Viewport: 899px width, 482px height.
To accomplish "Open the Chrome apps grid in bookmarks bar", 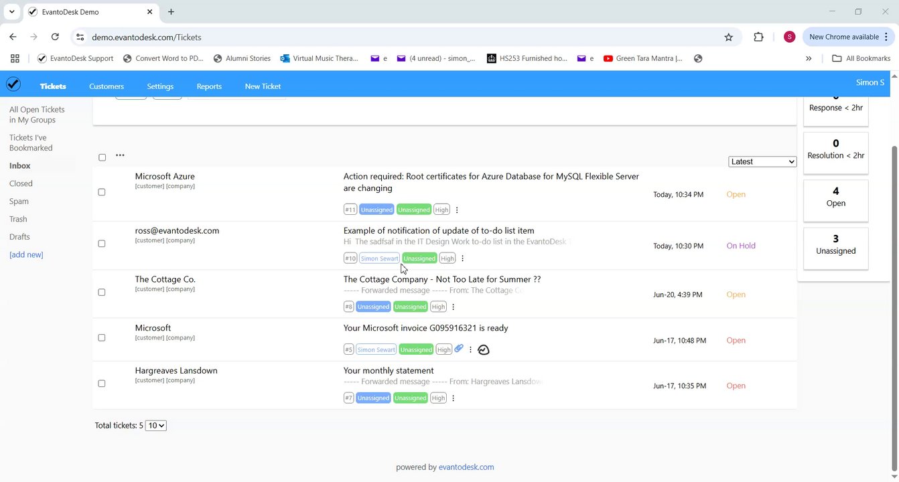I will (15, 58).
